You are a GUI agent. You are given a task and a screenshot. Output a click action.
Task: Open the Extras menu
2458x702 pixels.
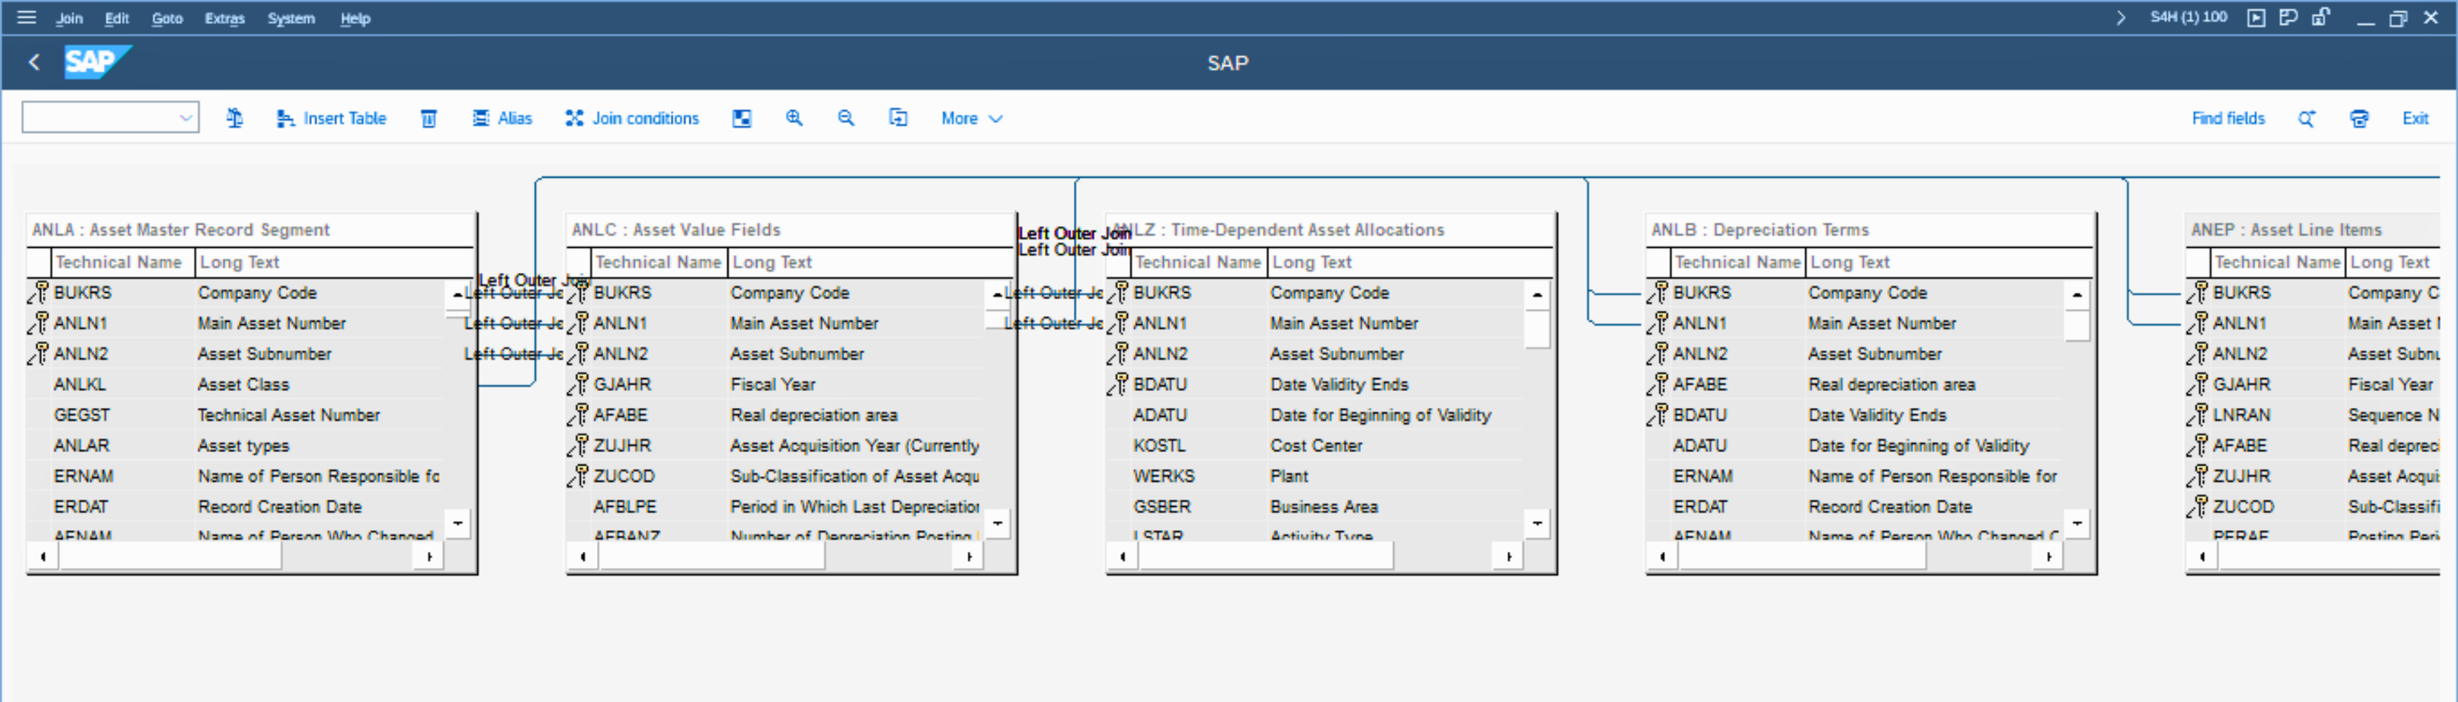click(x=224, y=18)
